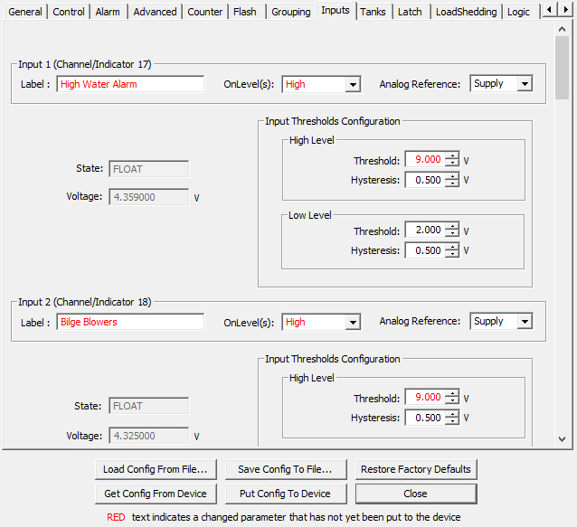This screenshot has height=527, width=577.
Task: Decrease Input 1 High Level Hysteresis value
Action: click(x=452, y=184)
